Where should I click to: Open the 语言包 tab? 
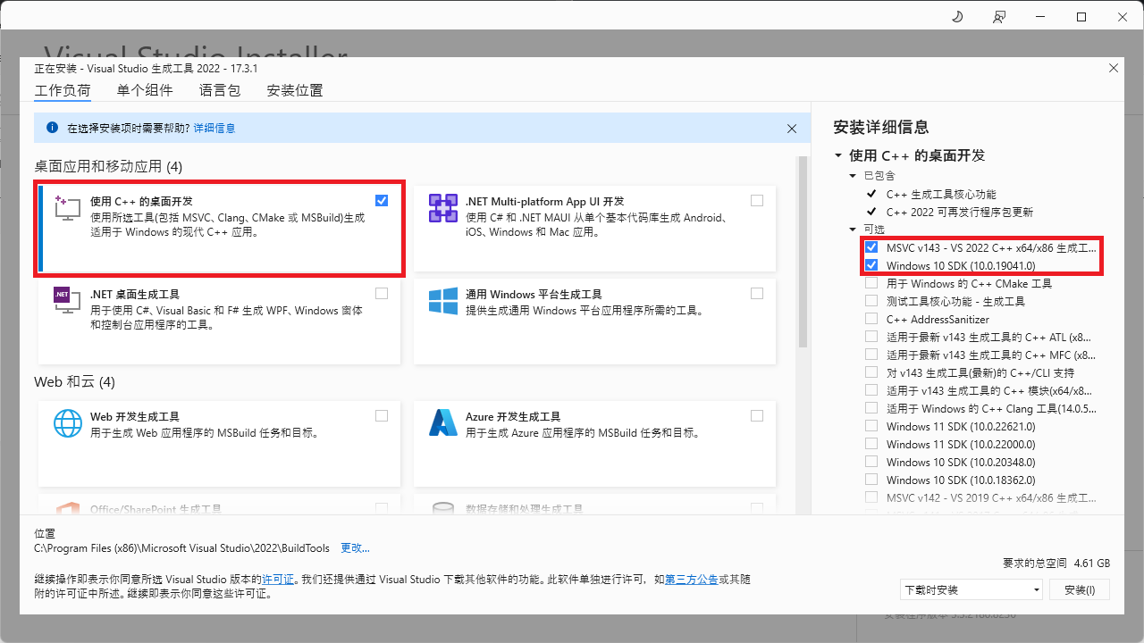(220, 90)
